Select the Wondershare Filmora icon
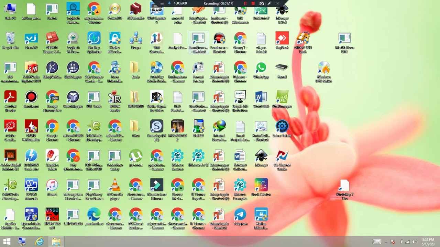Image resolution: width=440 pixels, height=247 pixels. tap(156, 190)
